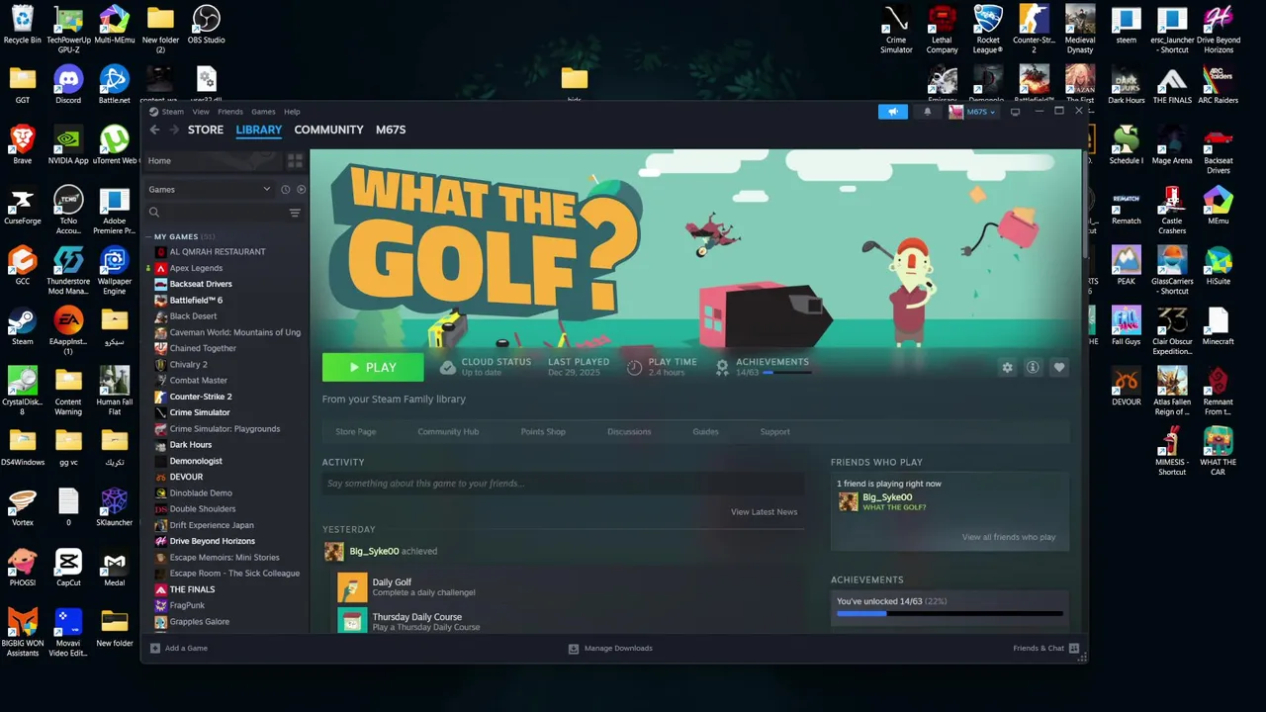
Task: Select Chivalry 2 in library list
Action: (188, 364)
